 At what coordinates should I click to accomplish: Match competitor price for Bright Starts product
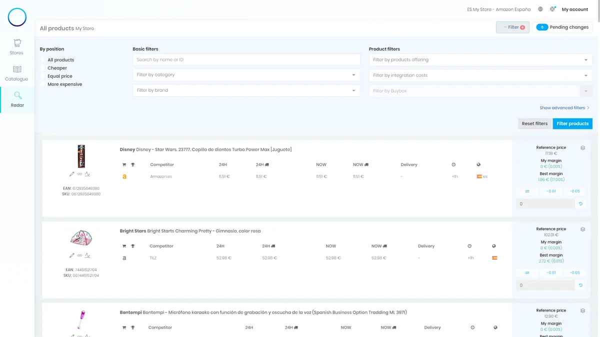pyautogui.click(x=527, y=273)
